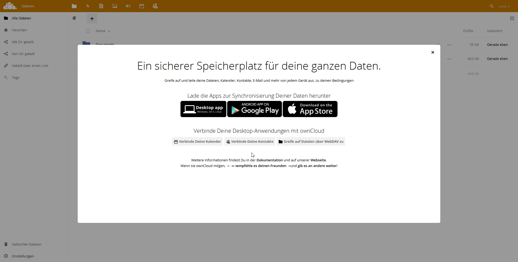Open the Dateien app menu label
Image resolution: width=518 pixels, height=262 pixels.
point(28,6)
